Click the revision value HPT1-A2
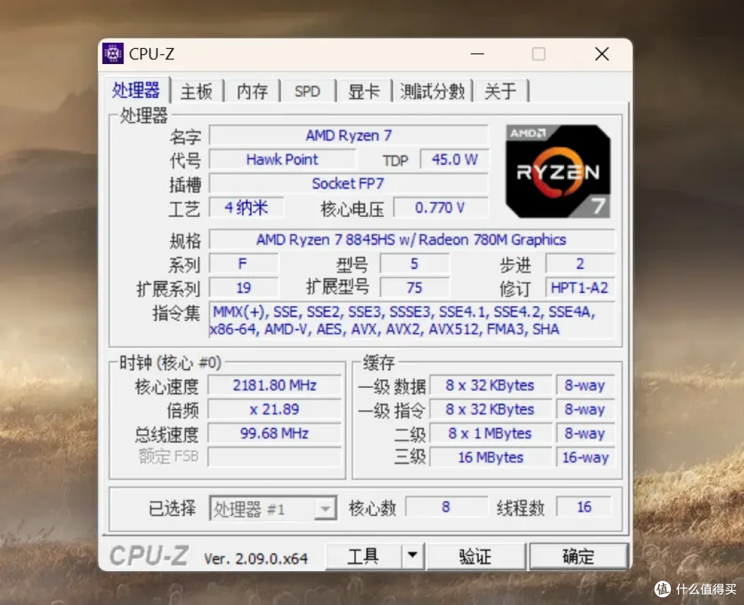Viewport: 744px width, 605px height. (580, 287)
